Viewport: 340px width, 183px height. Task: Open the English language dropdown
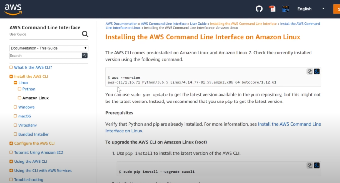pos(311,9)
